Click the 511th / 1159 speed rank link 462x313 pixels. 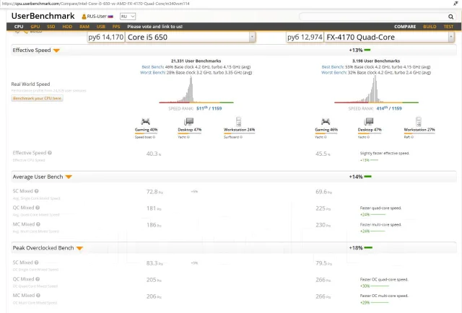point(209,108)
